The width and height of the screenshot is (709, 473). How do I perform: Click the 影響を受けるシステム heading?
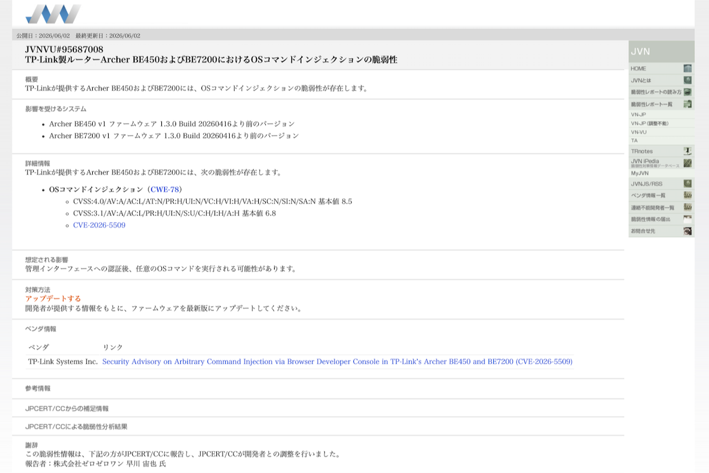56,109
